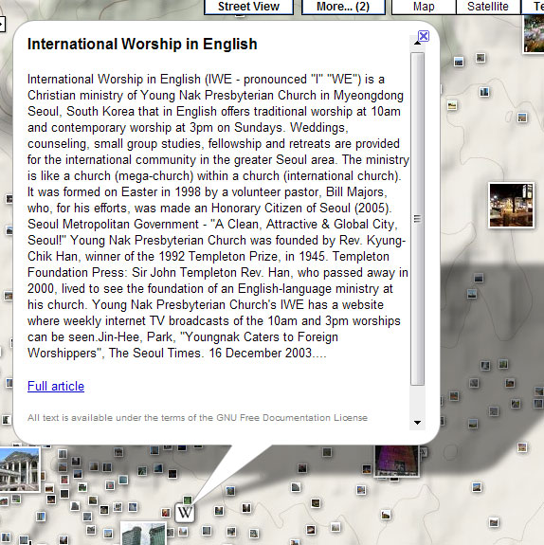Screen dimensions: 544x545
Task: Click the GNU Free Documentation License text
Action: tap(197, 417)
